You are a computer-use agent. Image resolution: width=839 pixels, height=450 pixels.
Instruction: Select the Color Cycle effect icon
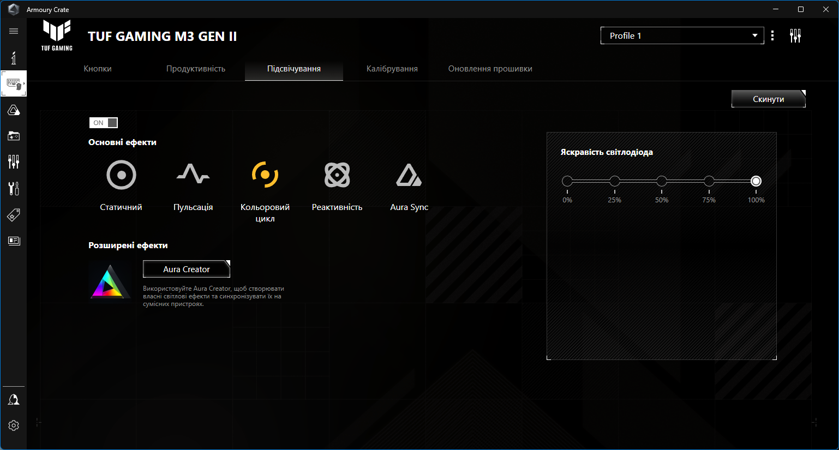265,175
